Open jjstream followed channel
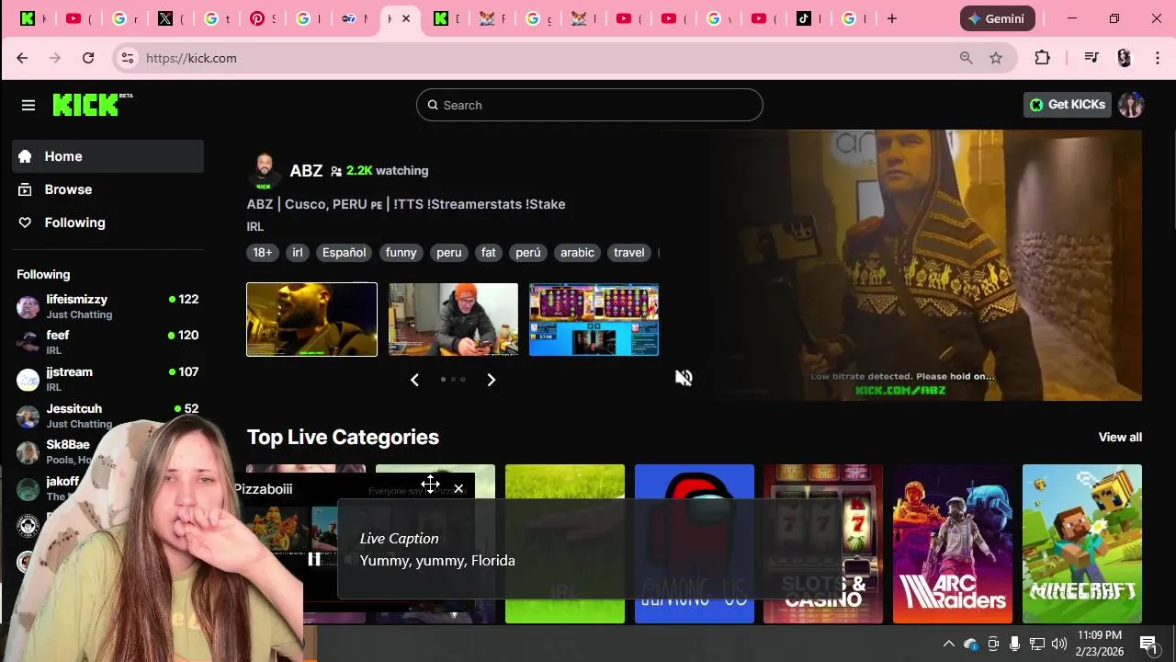The width and height of the screenshot is (1176, 662). (107, 379)
